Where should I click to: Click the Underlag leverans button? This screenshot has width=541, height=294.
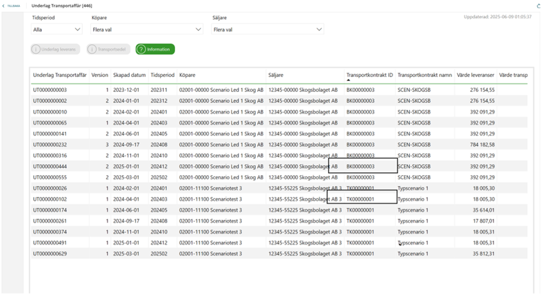click(55, 49)
